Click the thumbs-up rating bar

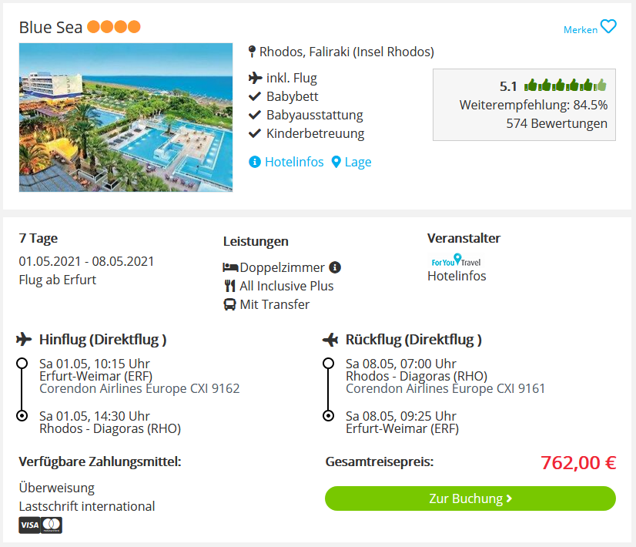565,86
